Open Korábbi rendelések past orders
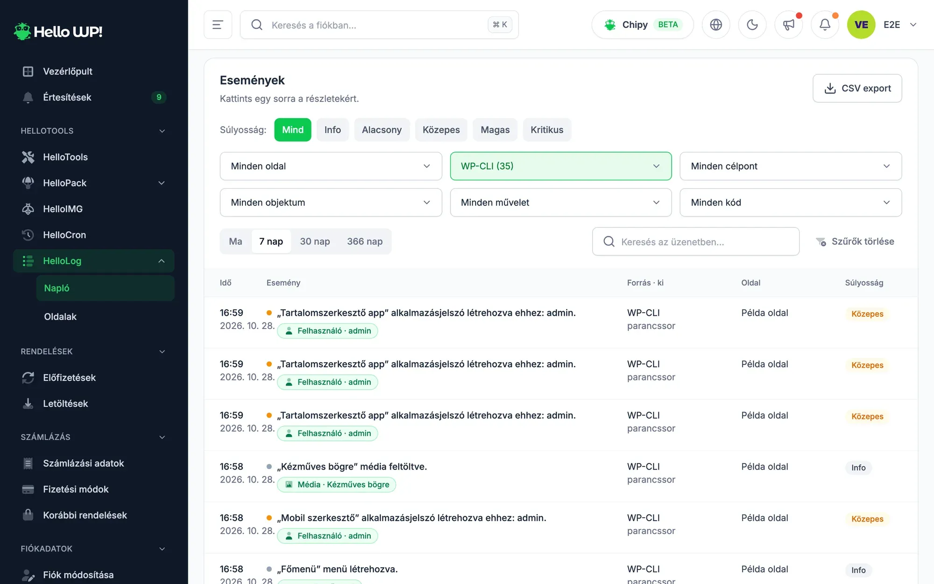Image resolution: width=934 pixels, height=584 pixels. click(93, 515)
